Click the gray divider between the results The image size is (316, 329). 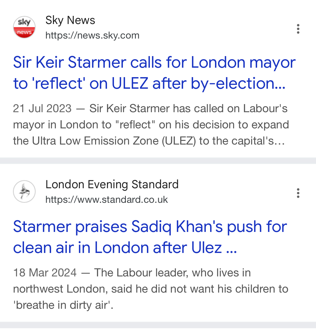tap(158, 161)
